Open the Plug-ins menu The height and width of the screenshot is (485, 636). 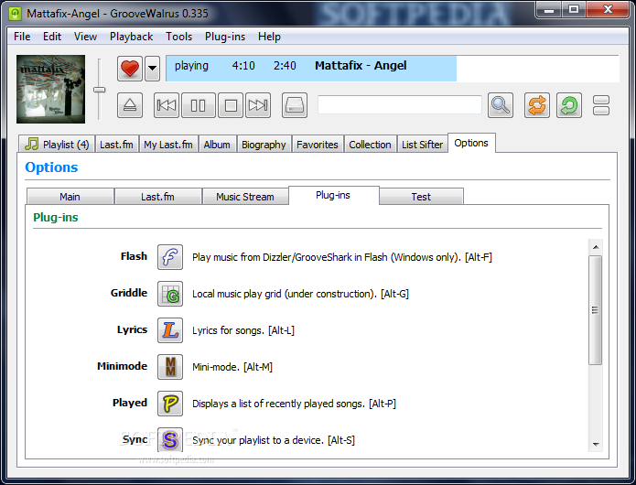click(225, 37)
